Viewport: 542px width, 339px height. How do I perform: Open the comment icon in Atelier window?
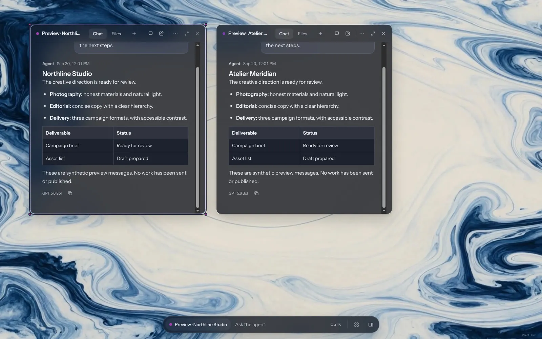pyautogui.click(x=337, y=34)
